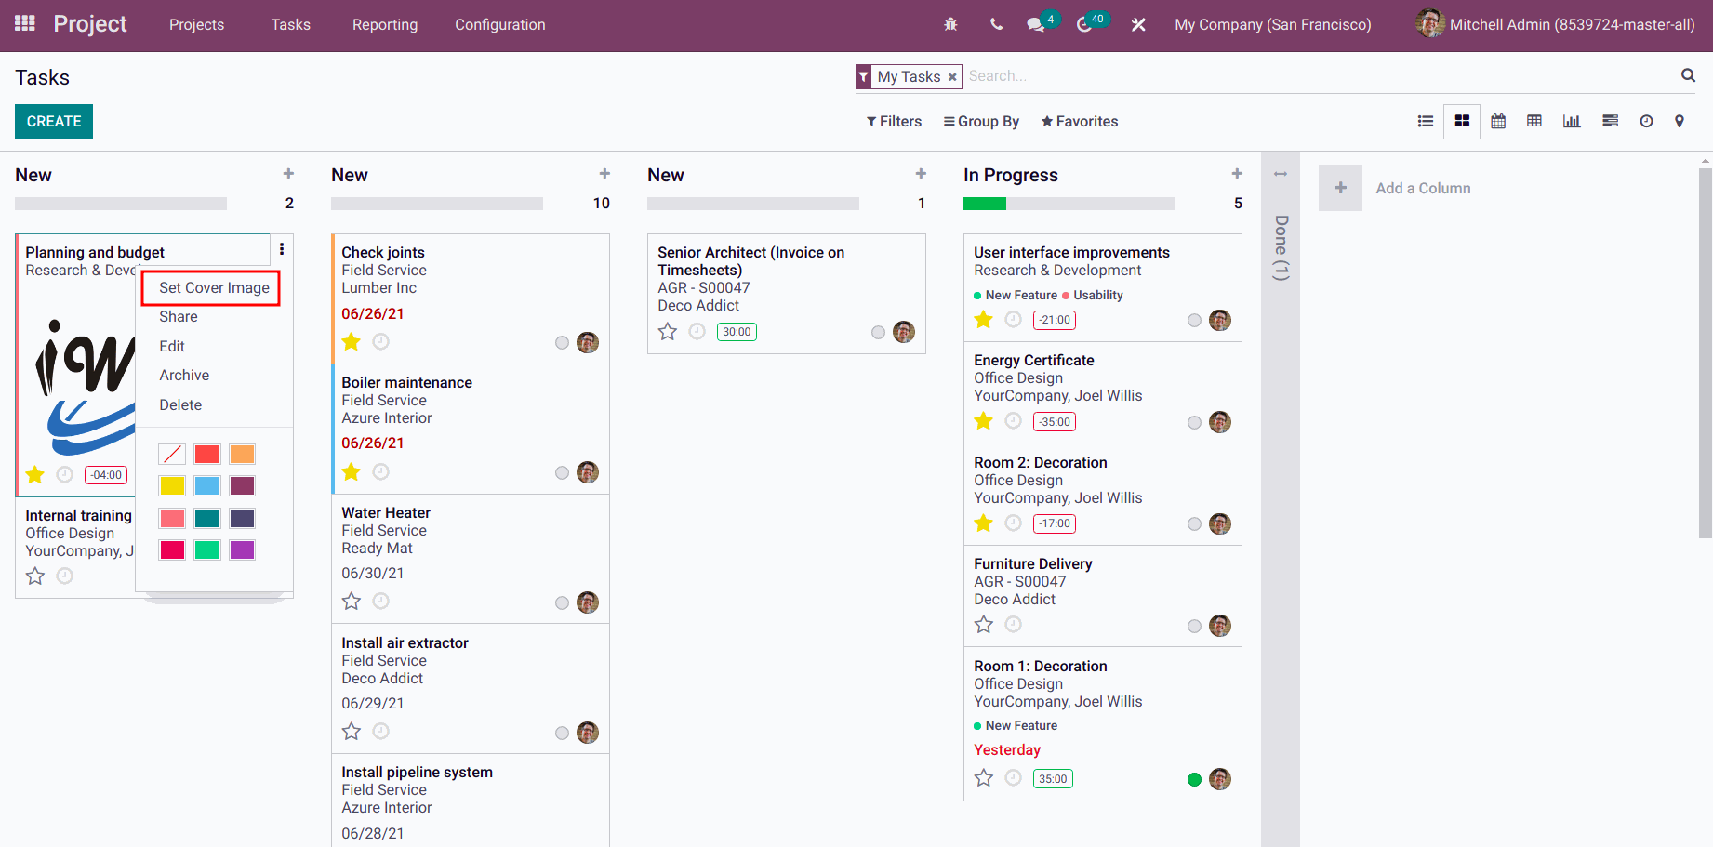Choose Delete from card menu
The height and width of the screenshot is (847, 1713).
(x=180, y=404)
